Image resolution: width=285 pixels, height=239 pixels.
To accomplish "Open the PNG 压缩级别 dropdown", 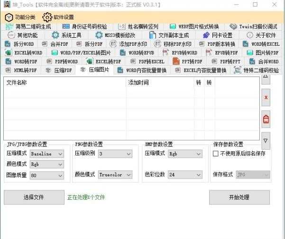I will click(x=115, y=154).
